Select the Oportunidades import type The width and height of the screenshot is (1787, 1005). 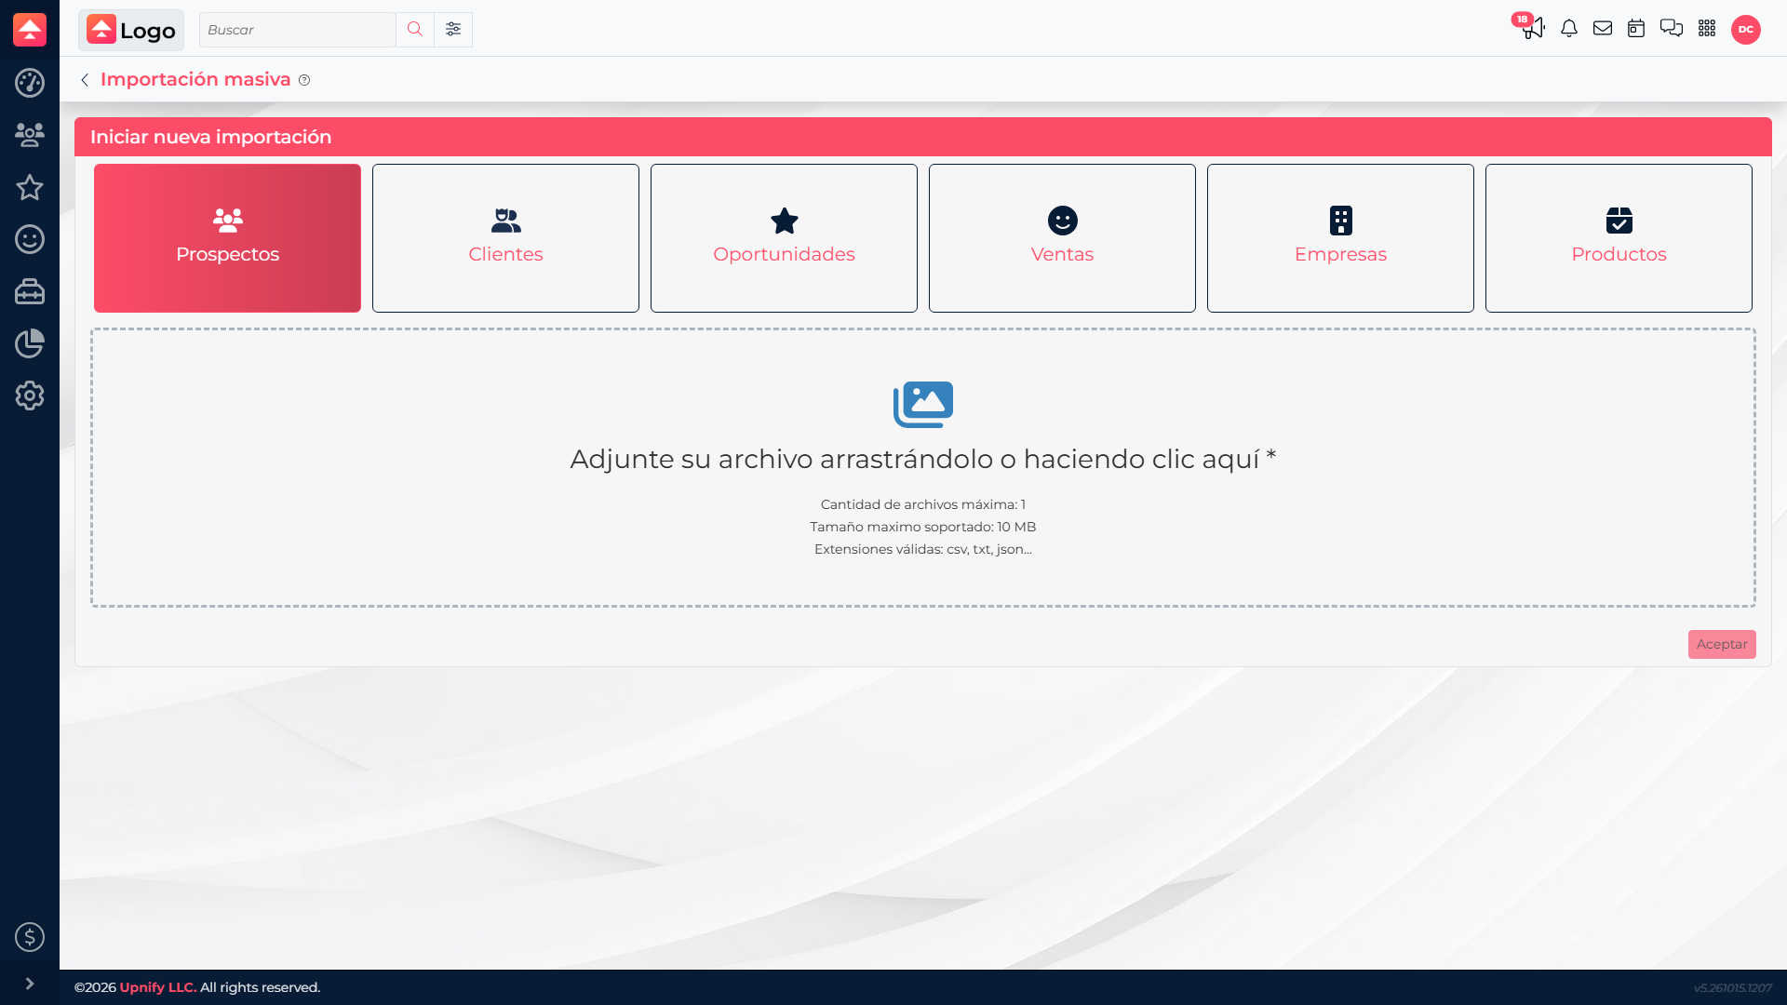pyautogui.click(x=784, y=238)
